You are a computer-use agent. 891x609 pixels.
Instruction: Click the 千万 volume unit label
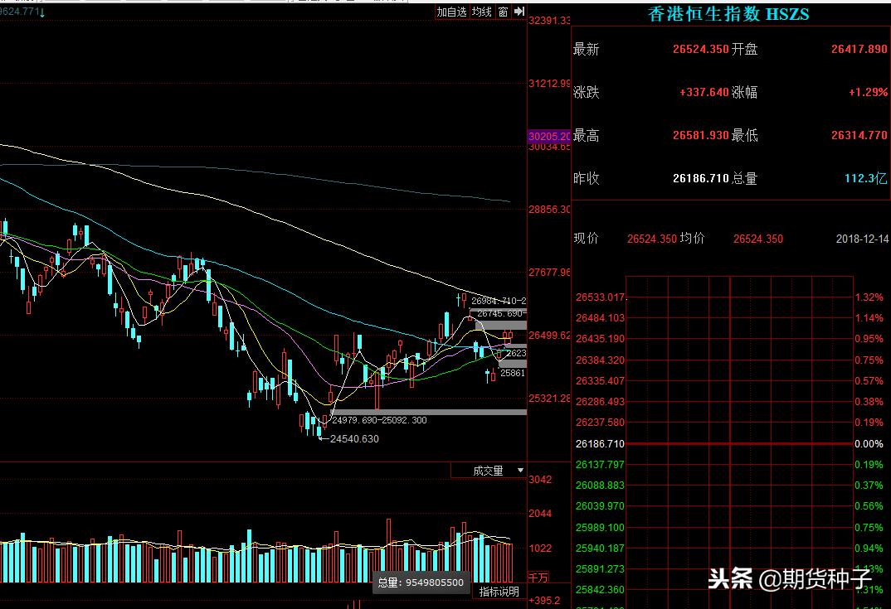[538, 578]
